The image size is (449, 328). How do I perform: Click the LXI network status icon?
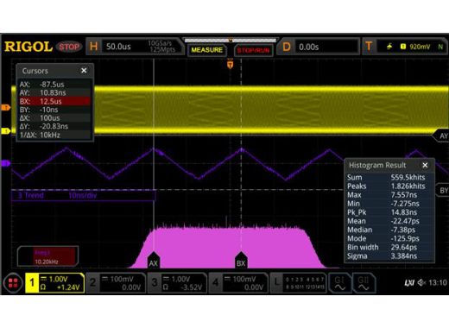tap(409, 283)
